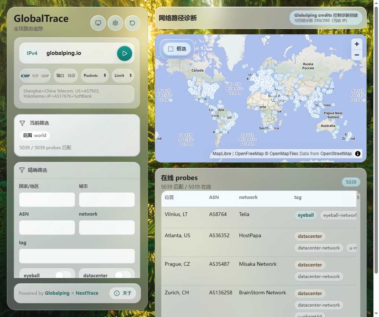The image size is (379, 317).
Task: Click the 端口 自动 port setting
Action: pos(66,75)
